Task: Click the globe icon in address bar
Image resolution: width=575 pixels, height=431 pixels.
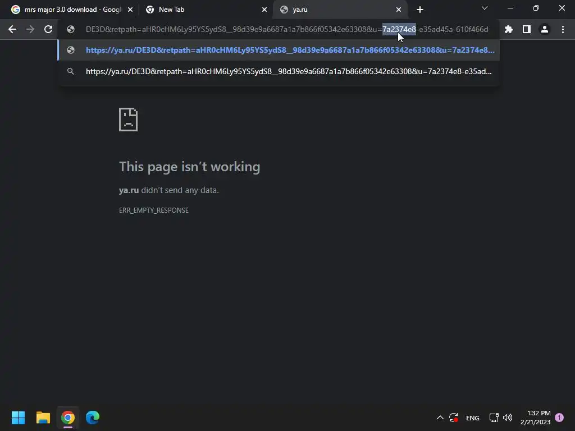Action: click(x=71, y=29)
